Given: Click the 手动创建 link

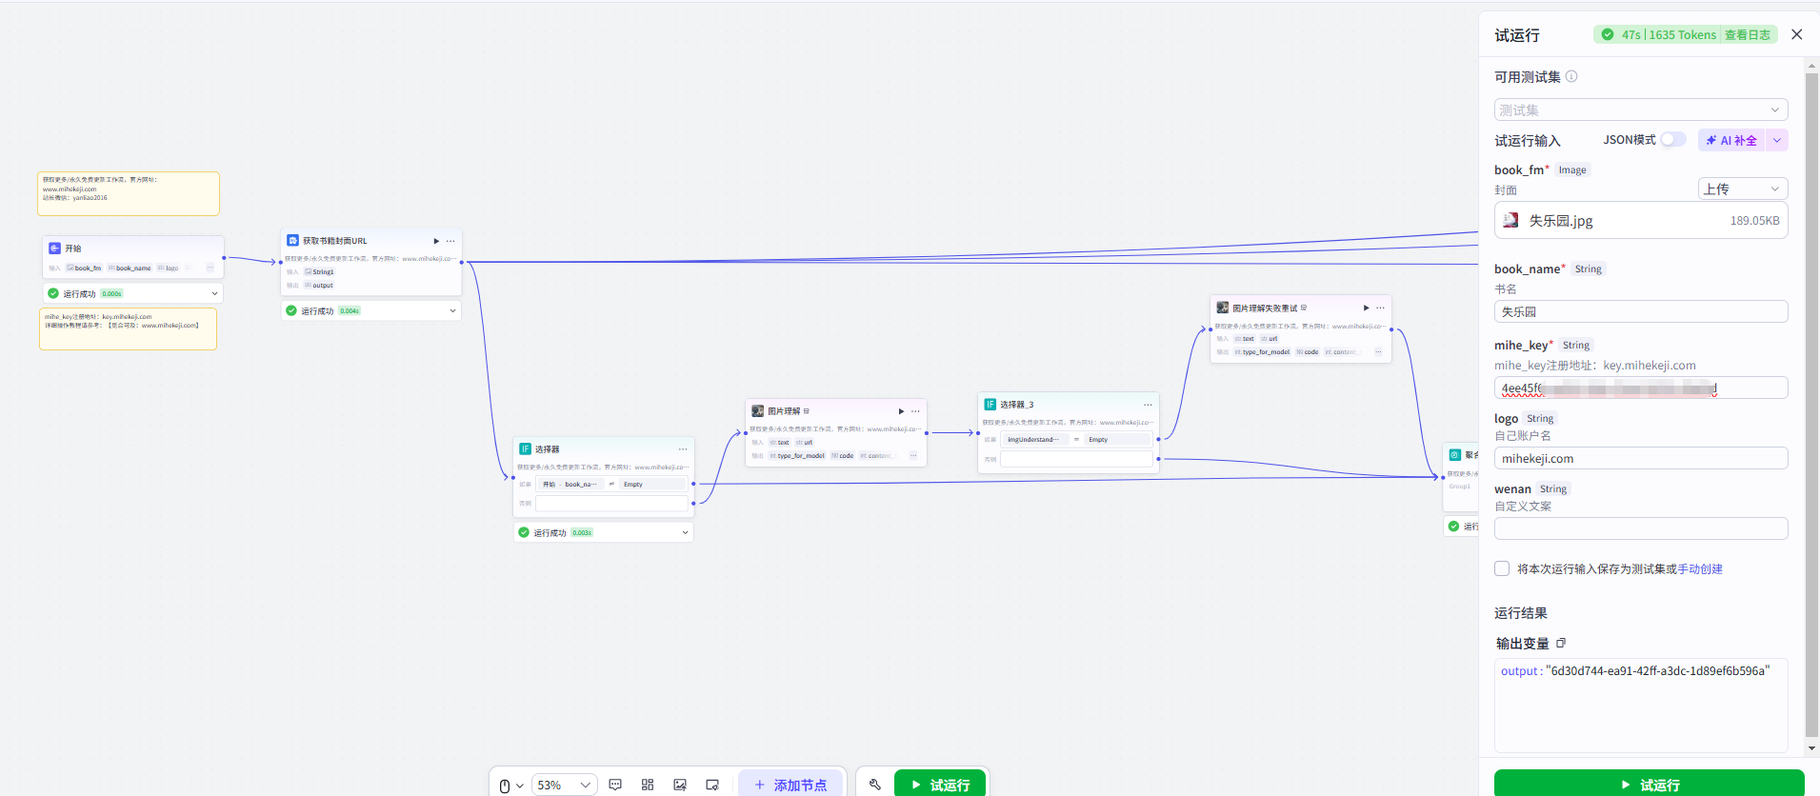Looking at the screenshot, I should 1700,568.
